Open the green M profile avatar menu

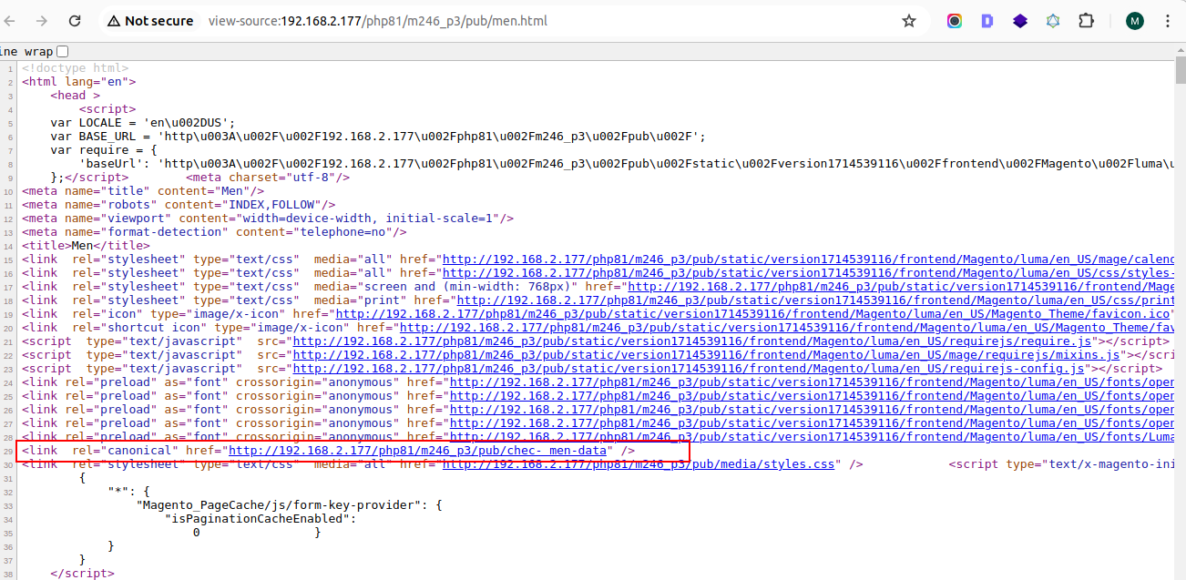coord(1134,20)
